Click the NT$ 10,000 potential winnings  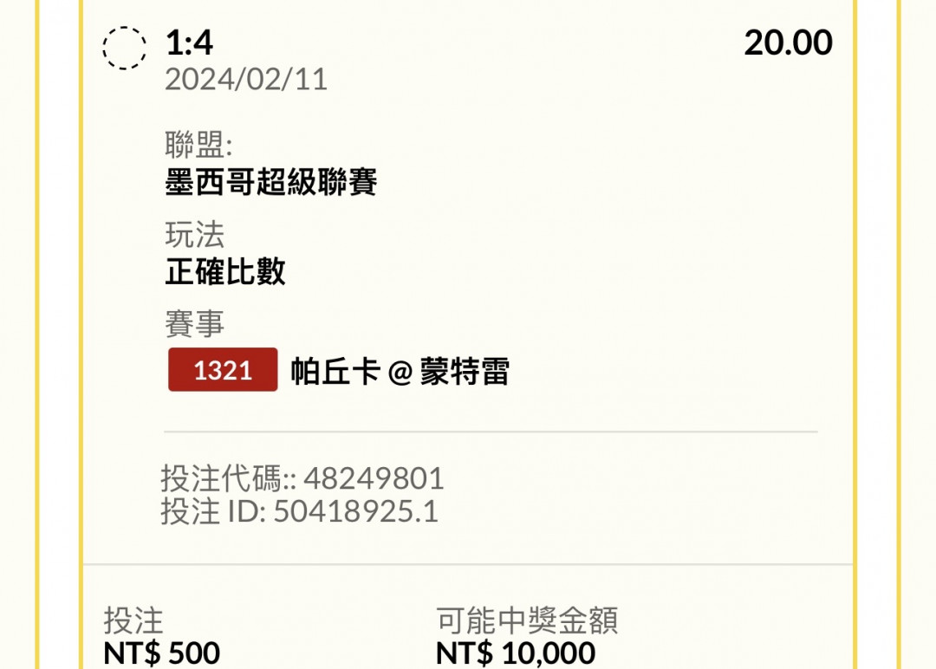click(516, 653)
